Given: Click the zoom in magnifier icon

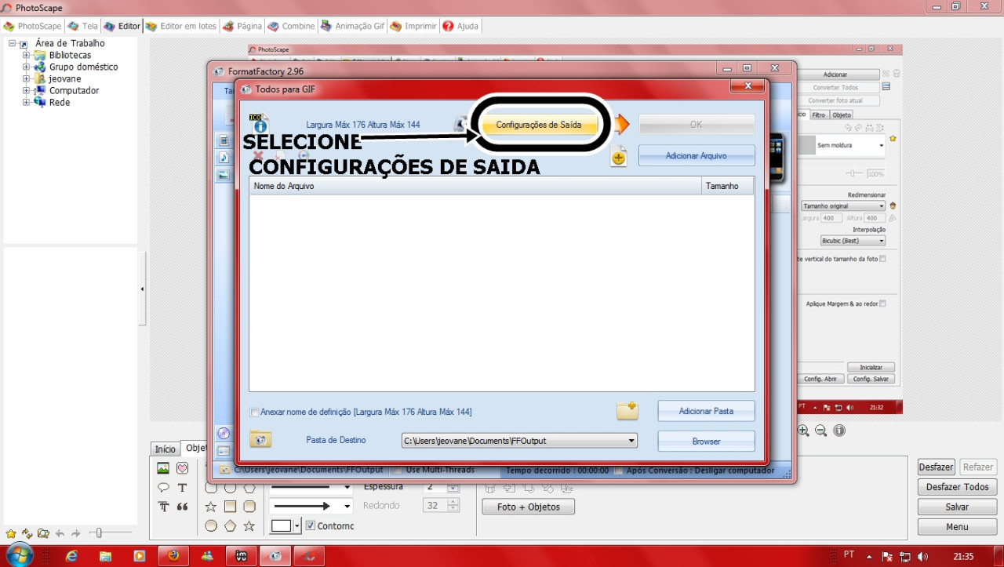Looking at the screenshot, I should coord(803,431).
